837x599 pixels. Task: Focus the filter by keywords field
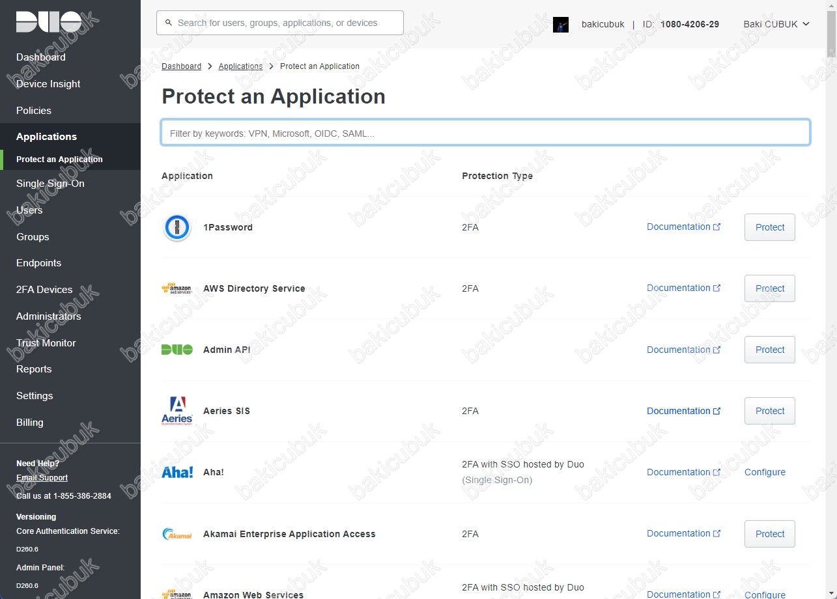pyautogui.click(x=485, y=133)
